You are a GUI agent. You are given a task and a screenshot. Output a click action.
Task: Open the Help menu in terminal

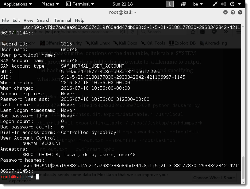tap(79, 20)
